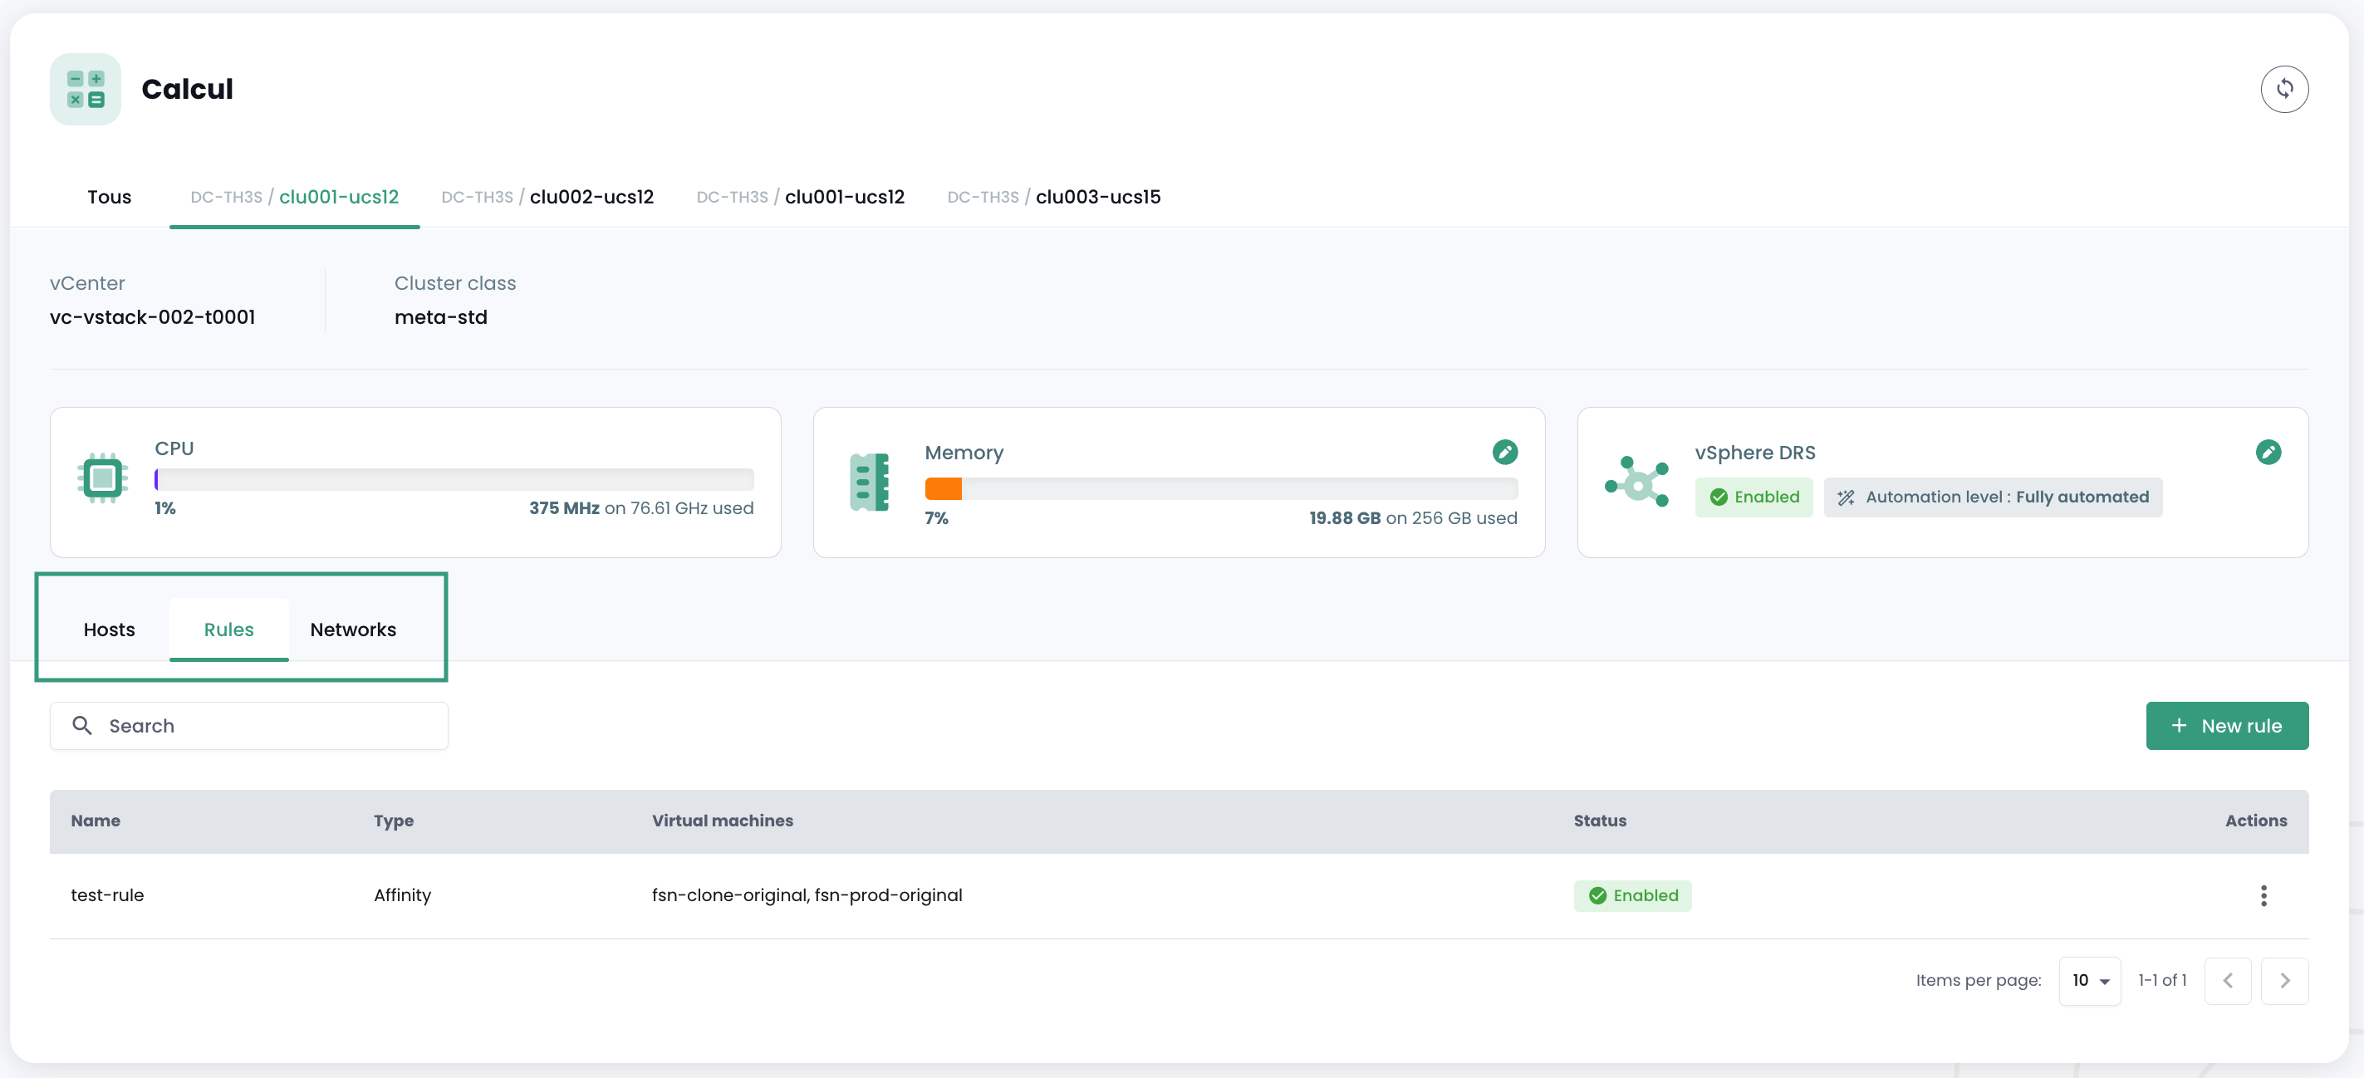Click the Memory usage progress bar
2364x1078 pixels.
(1220, 489)
